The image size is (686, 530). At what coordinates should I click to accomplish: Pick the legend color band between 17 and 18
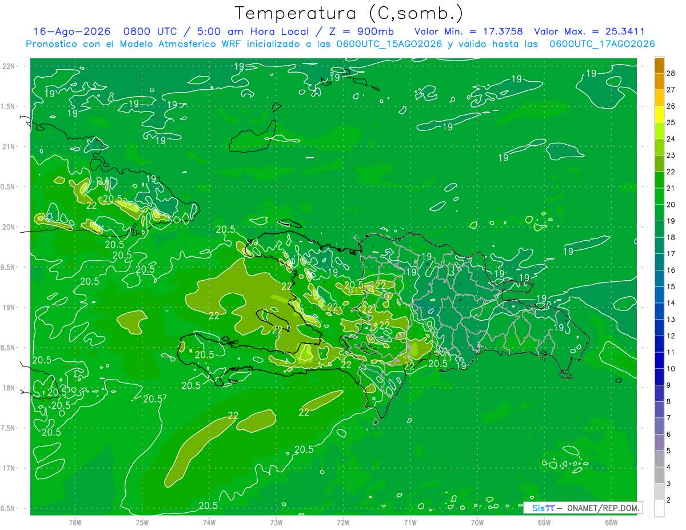pos(659,245)
